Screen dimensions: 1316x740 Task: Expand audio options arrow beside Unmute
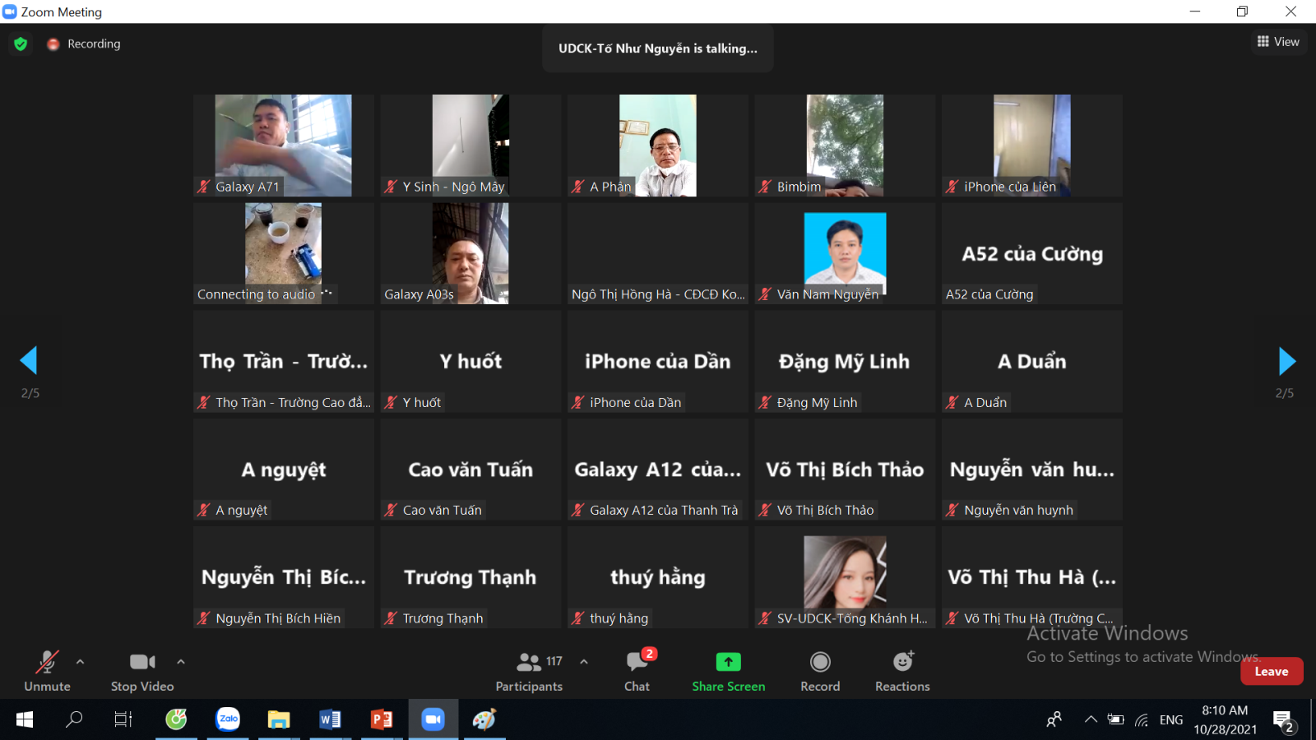80,661
